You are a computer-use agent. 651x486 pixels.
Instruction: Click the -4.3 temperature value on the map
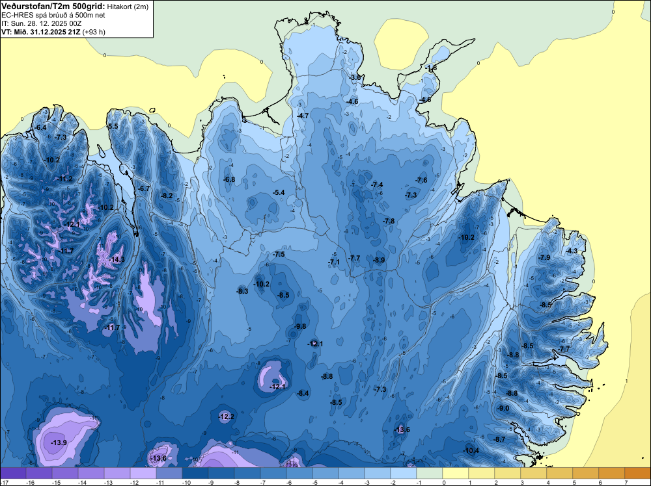pyautogui.click(x=572, y=251)
